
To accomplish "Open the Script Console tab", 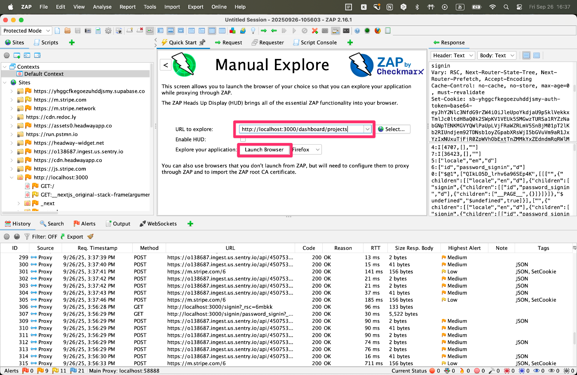I will tap(315, 42).
